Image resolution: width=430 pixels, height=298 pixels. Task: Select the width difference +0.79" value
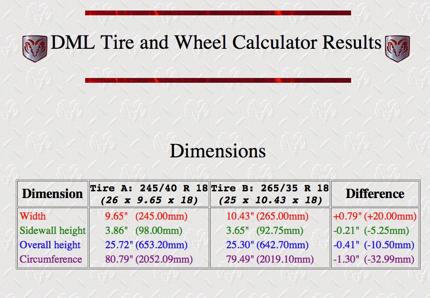coord(346,216)
